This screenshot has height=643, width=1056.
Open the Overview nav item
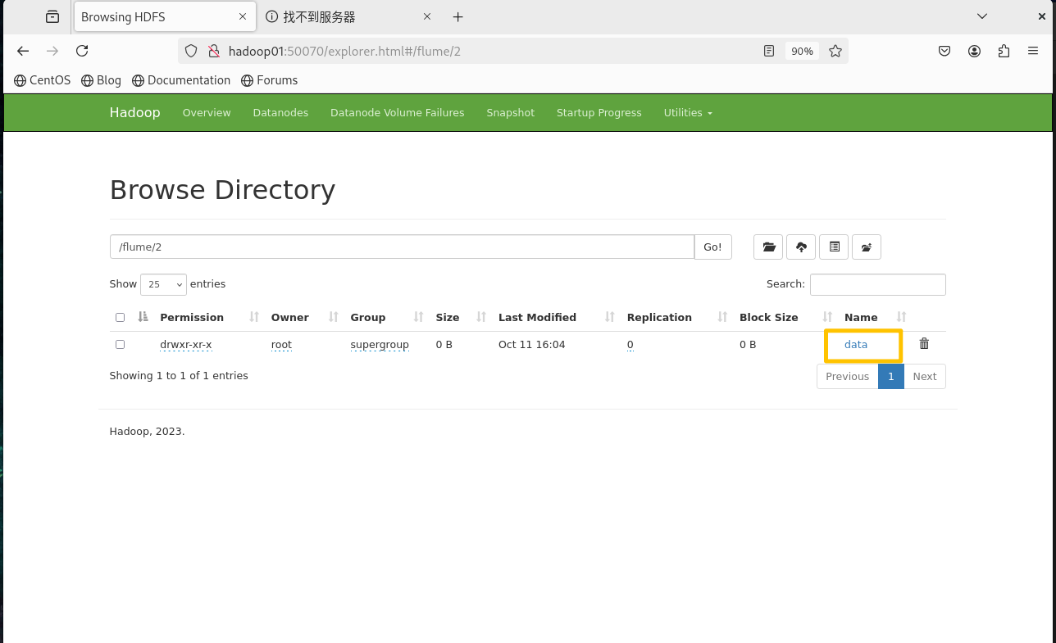(x=207, y=113)
